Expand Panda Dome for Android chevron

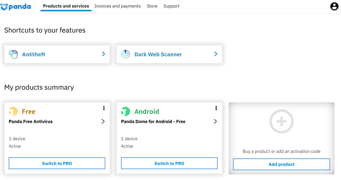[215, 121]
